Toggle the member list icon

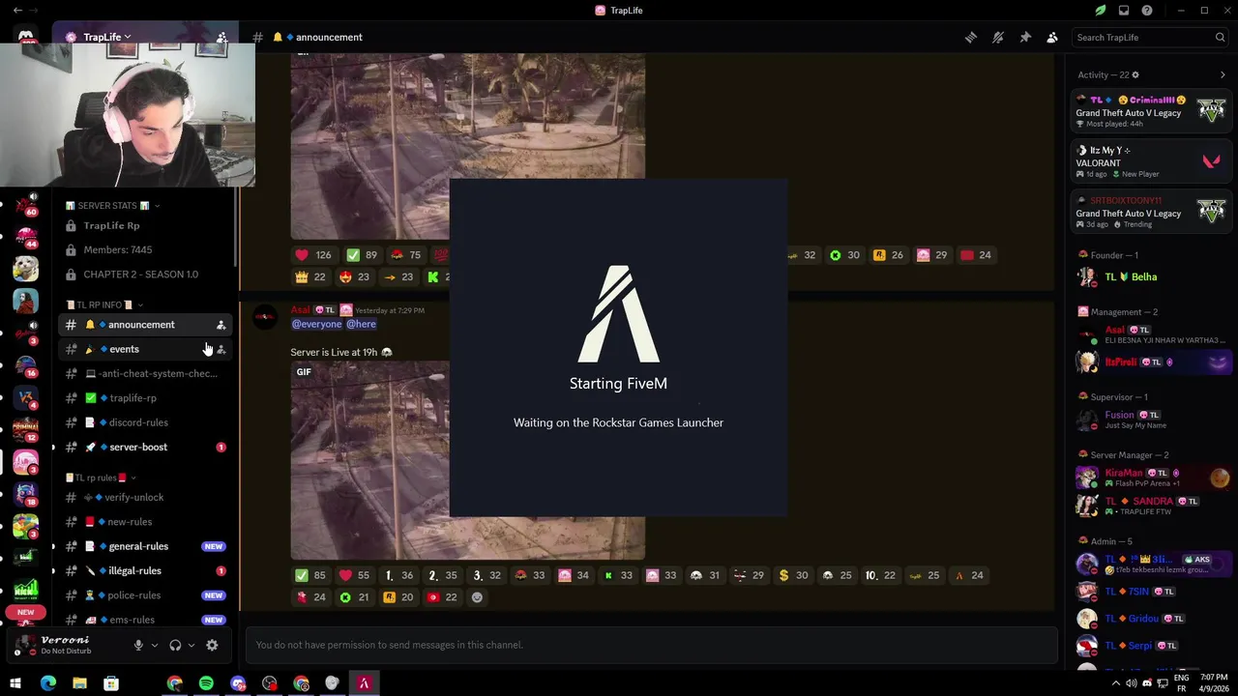click(1052, 37)
